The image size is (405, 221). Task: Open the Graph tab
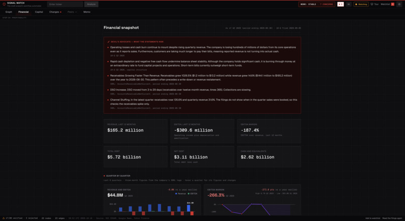(x=9, y=12)
